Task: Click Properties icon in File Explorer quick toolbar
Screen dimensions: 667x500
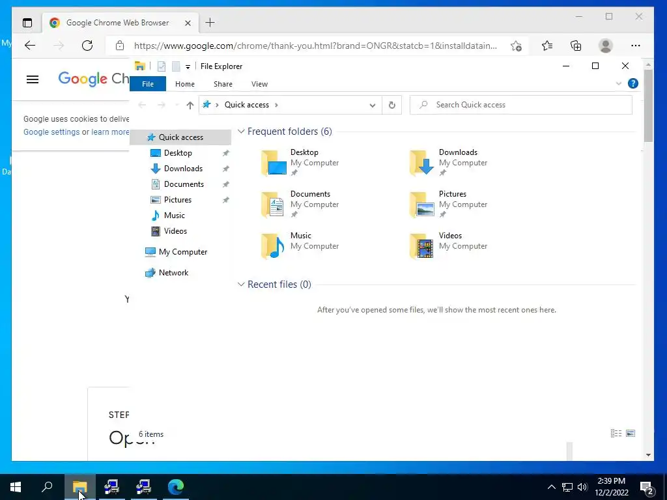Action: (x=162, y=66)
